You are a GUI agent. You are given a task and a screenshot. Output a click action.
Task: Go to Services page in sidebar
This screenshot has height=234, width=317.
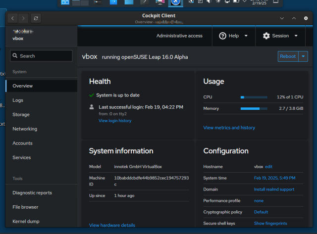(22, 157)
